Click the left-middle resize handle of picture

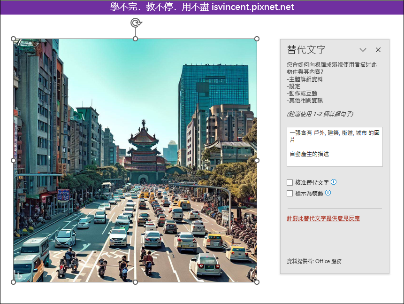[14, 161]
